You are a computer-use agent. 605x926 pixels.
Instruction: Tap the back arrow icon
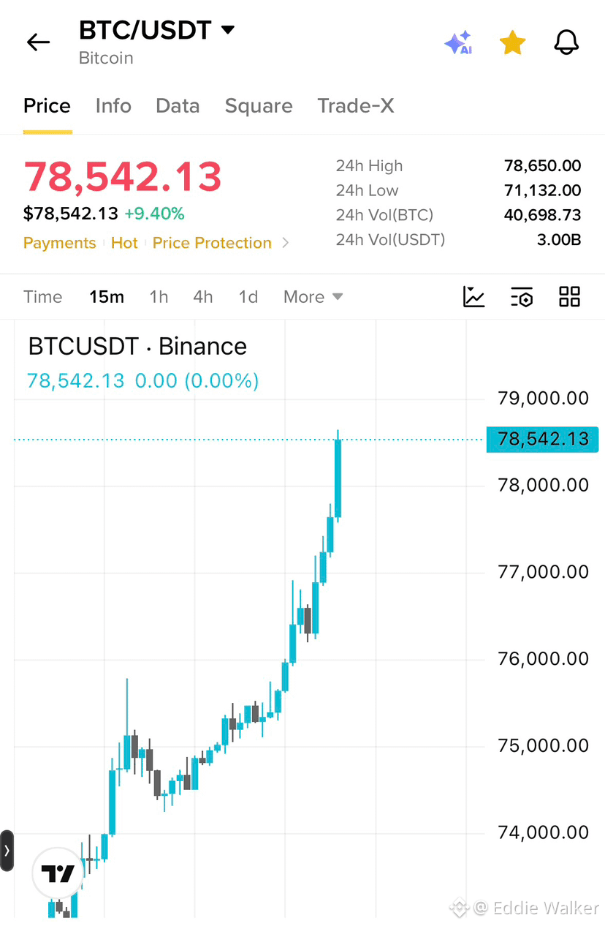click(38, 42)
